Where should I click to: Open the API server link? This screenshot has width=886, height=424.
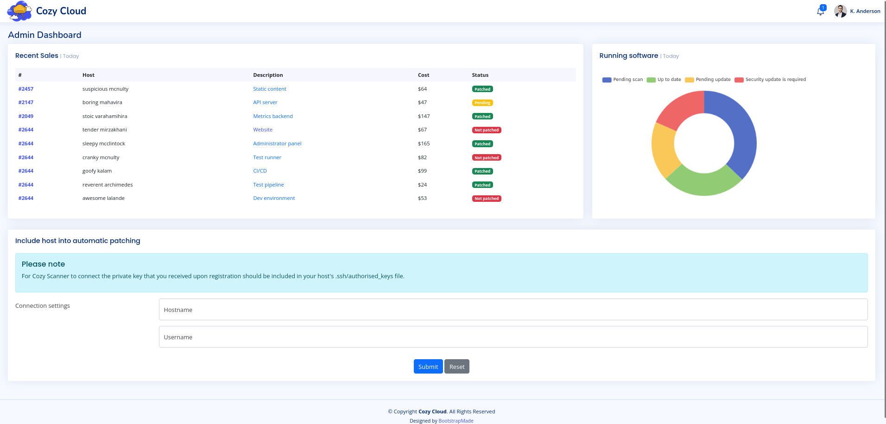pyautogui.click(x=265, y=102)
